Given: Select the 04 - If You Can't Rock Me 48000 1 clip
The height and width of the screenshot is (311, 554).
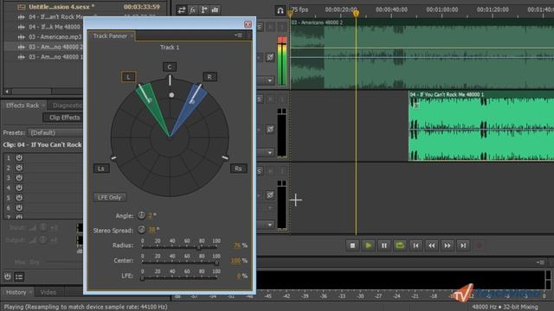Looking at the screenshot, I should point(481,125).
